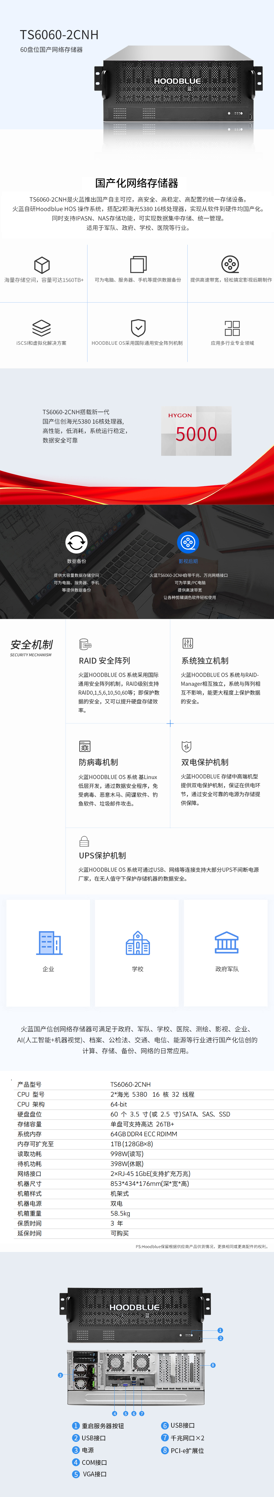Click the 延保时间 value 可购买
This screenshot has width=274, height=1497.
pos(120,1232)
